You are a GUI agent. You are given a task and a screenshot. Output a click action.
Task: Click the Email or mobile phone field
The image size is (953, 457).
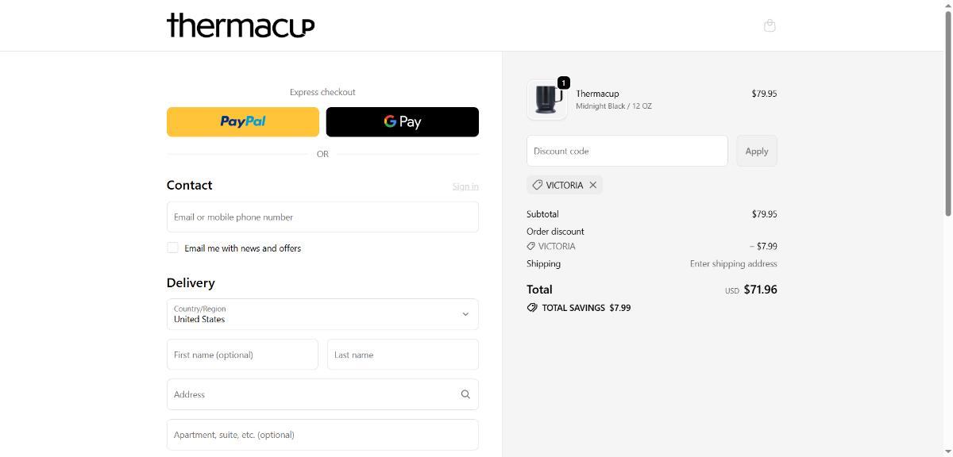click(x=322, y=217)
